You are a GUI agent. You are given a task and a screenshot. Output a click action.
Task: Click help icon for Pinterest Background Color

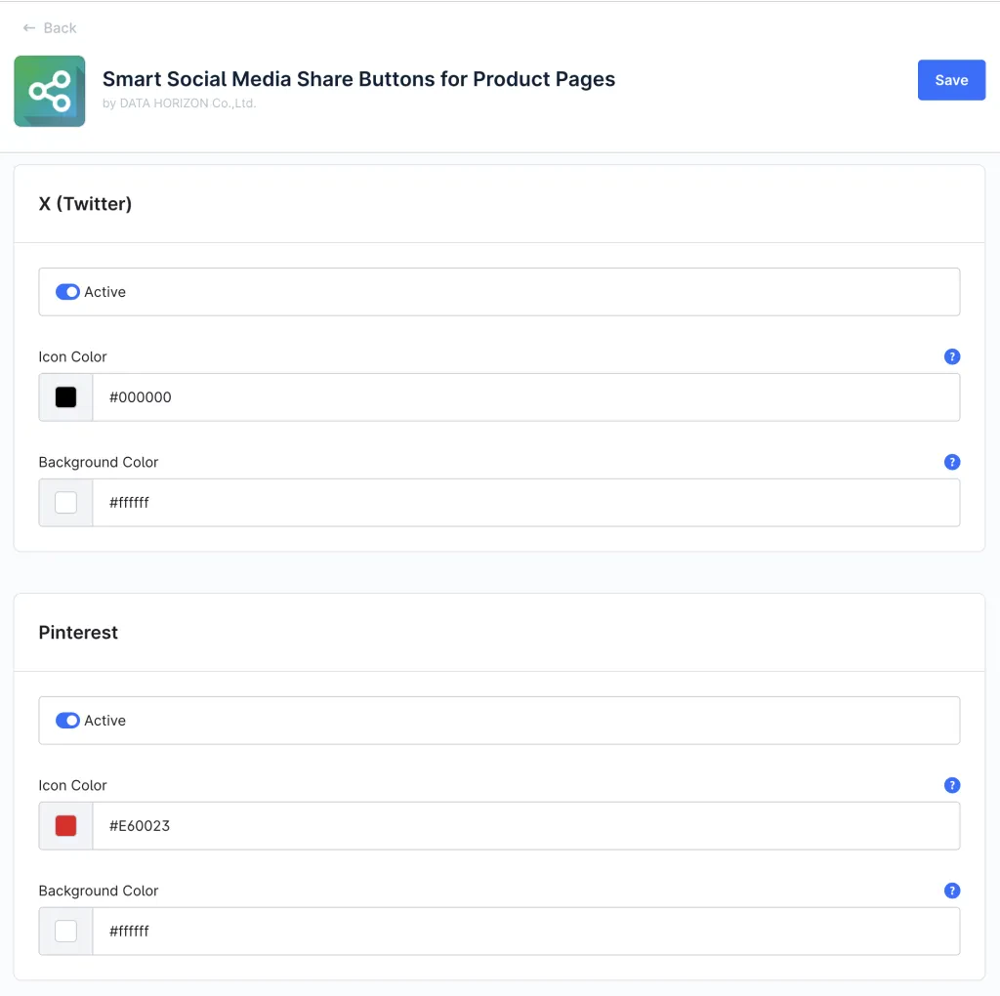tap(952, 891)
